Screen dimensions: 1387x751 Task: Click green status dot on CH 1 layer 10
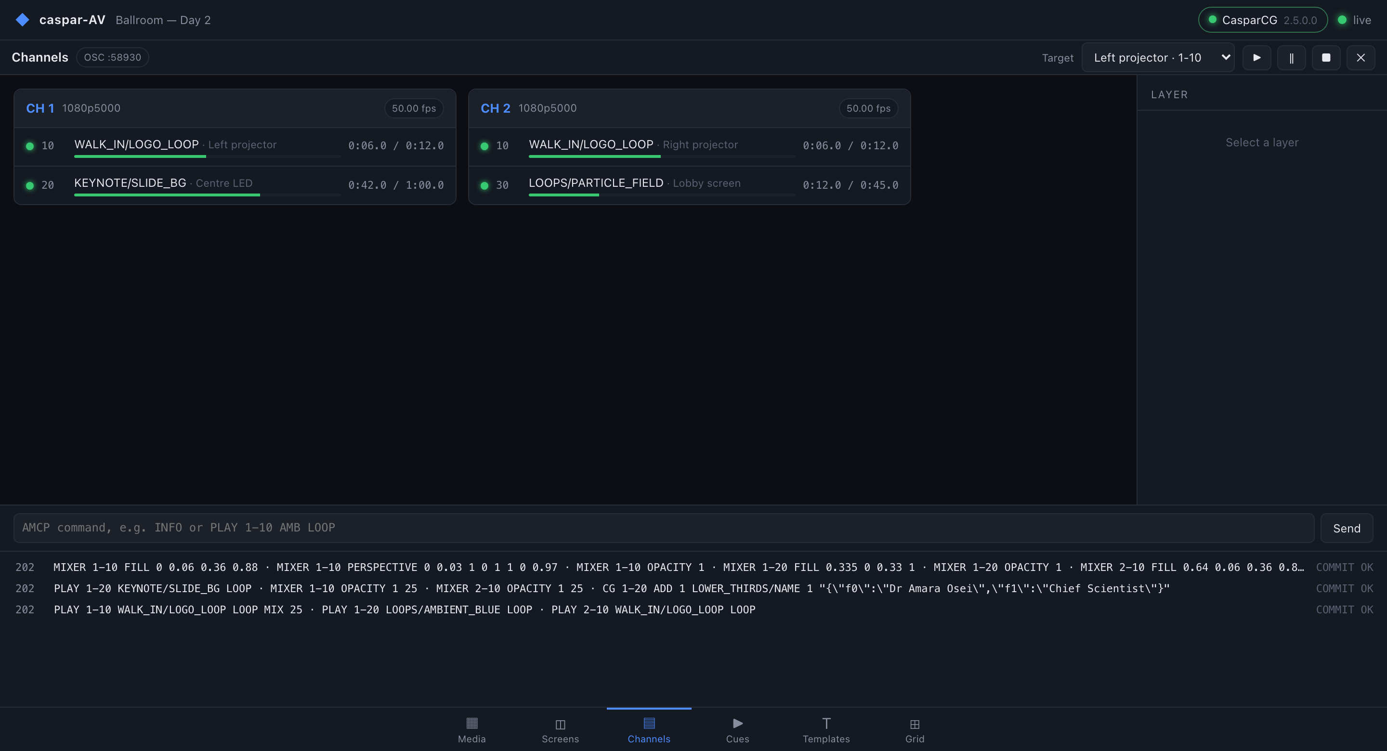click(30, 146)
